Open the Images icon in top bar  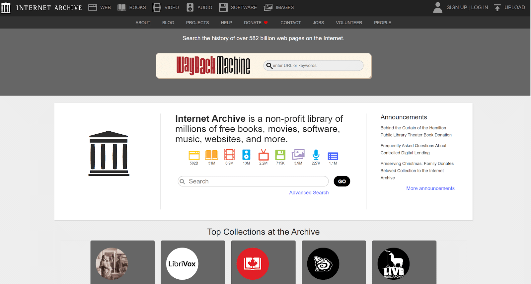point(268,7)
